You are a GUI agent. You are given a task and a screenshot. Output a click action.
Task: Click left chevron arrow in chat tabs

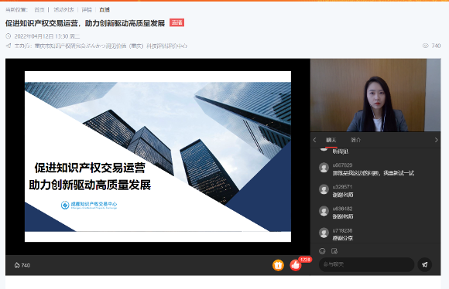pos(315,140)
